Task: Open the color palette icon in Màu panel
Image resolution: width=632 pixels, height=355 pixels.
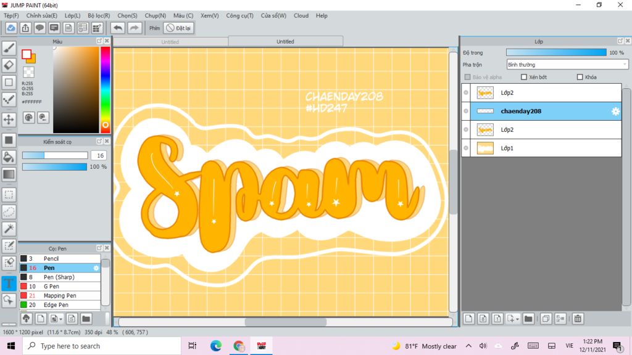Action: pos(28,118)
